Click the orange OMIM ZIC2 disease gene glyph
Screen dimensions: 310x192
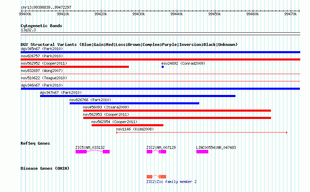click(x=156, y=177)
